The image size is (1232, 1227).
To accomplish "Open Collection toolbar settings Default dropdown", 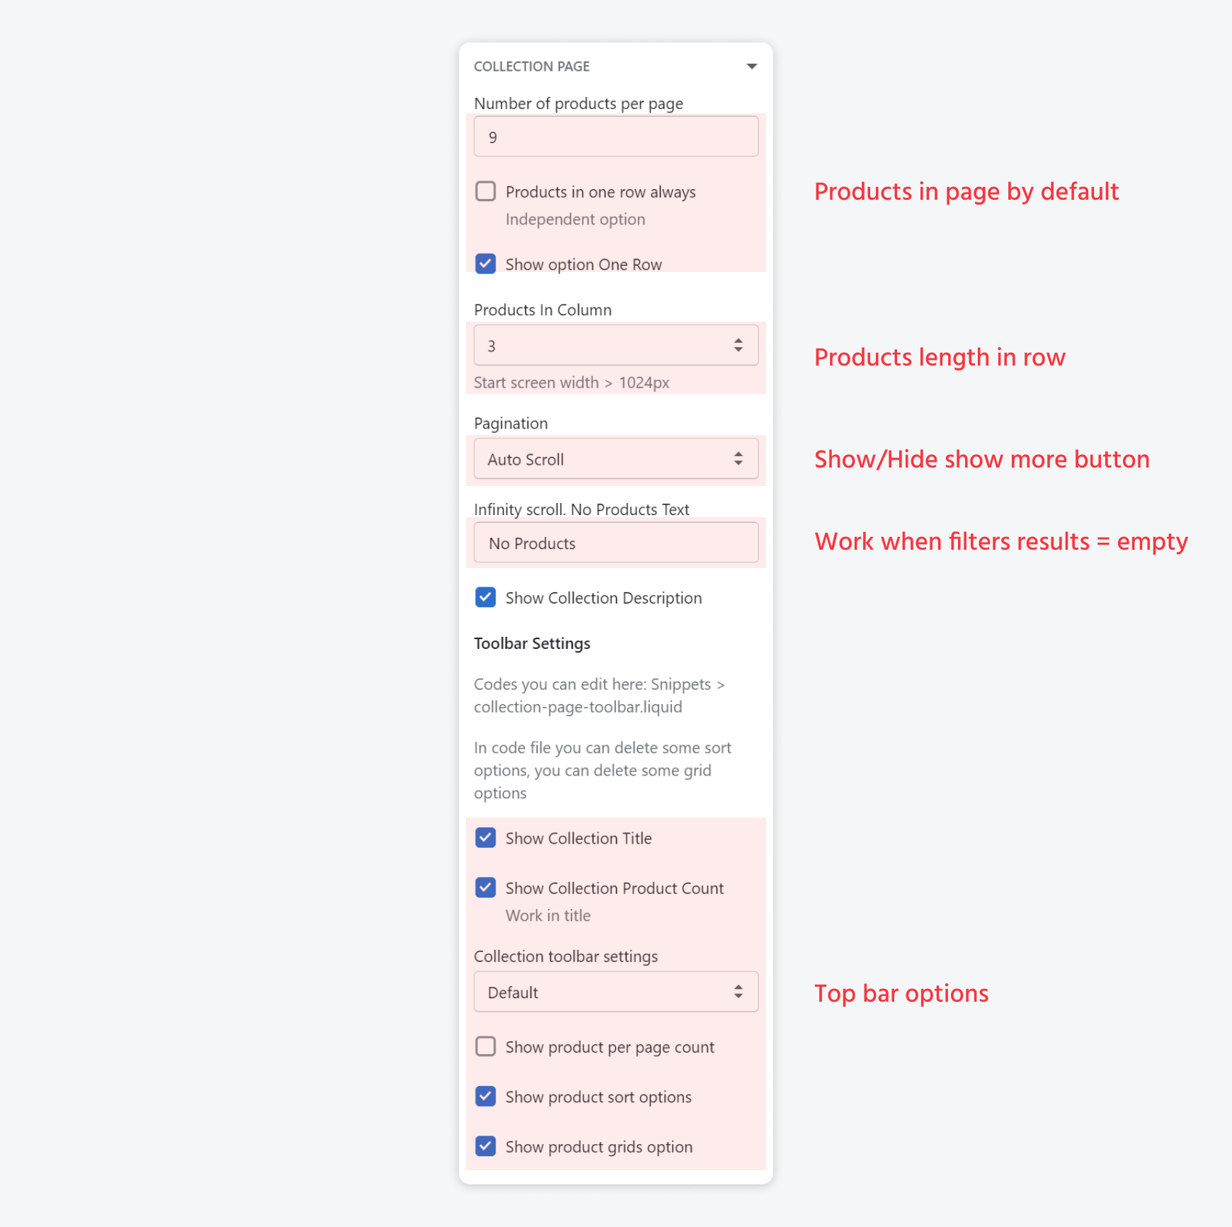I will [616, 992].
